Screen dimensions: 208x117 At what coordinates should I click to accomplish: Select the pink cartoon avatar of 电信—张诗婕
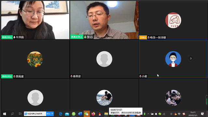click(173, 20)
